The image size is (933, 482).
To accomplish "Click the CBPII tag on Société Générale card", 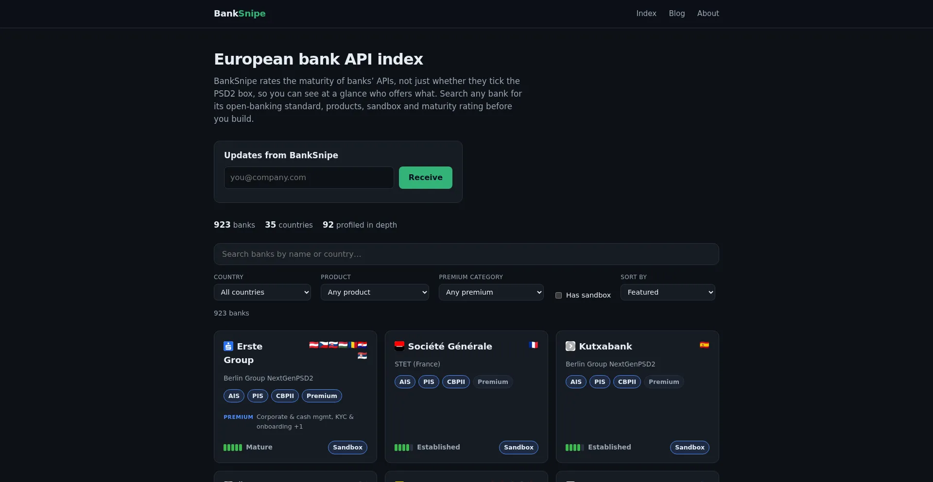I will [x=456, y=382].
